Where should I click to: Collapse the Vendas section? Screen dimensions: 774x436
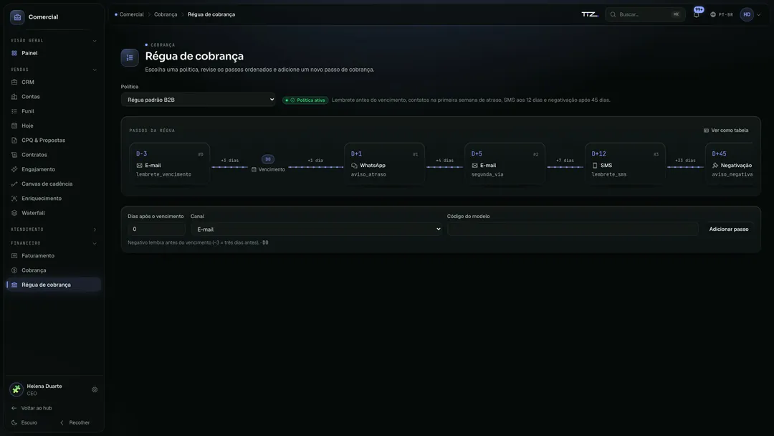95,70
